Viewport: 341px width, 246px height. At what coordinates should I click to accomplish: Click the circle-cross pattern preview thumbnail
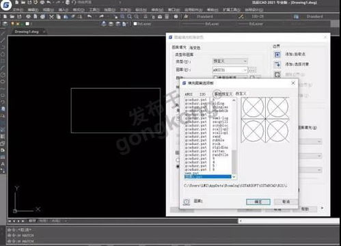pos(265,120)
